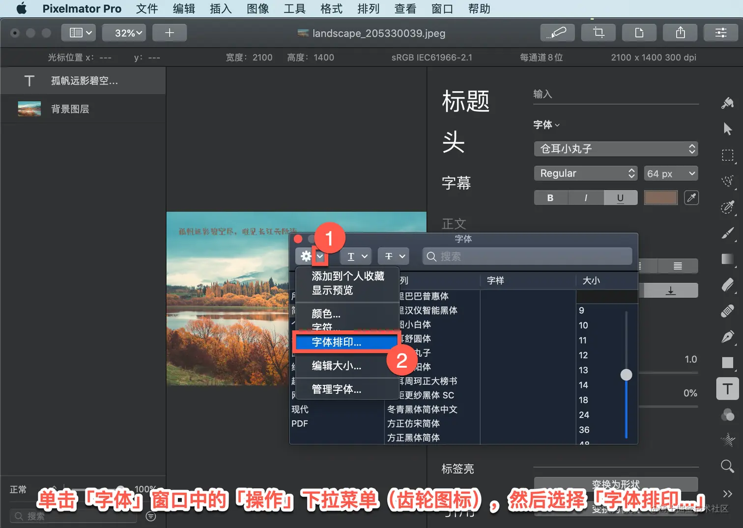Open the 格式 menu in menu bar
Viewport: 743px width, 528px height.
click(x=331, y=9)
